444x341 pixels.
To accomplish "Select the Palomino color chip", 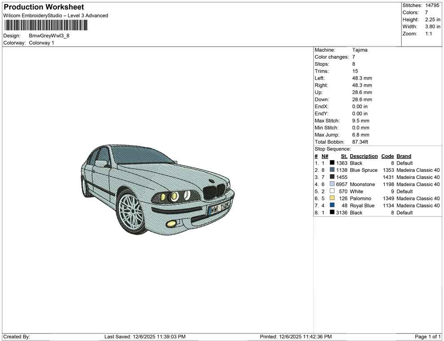I will (x=332, y=198).
